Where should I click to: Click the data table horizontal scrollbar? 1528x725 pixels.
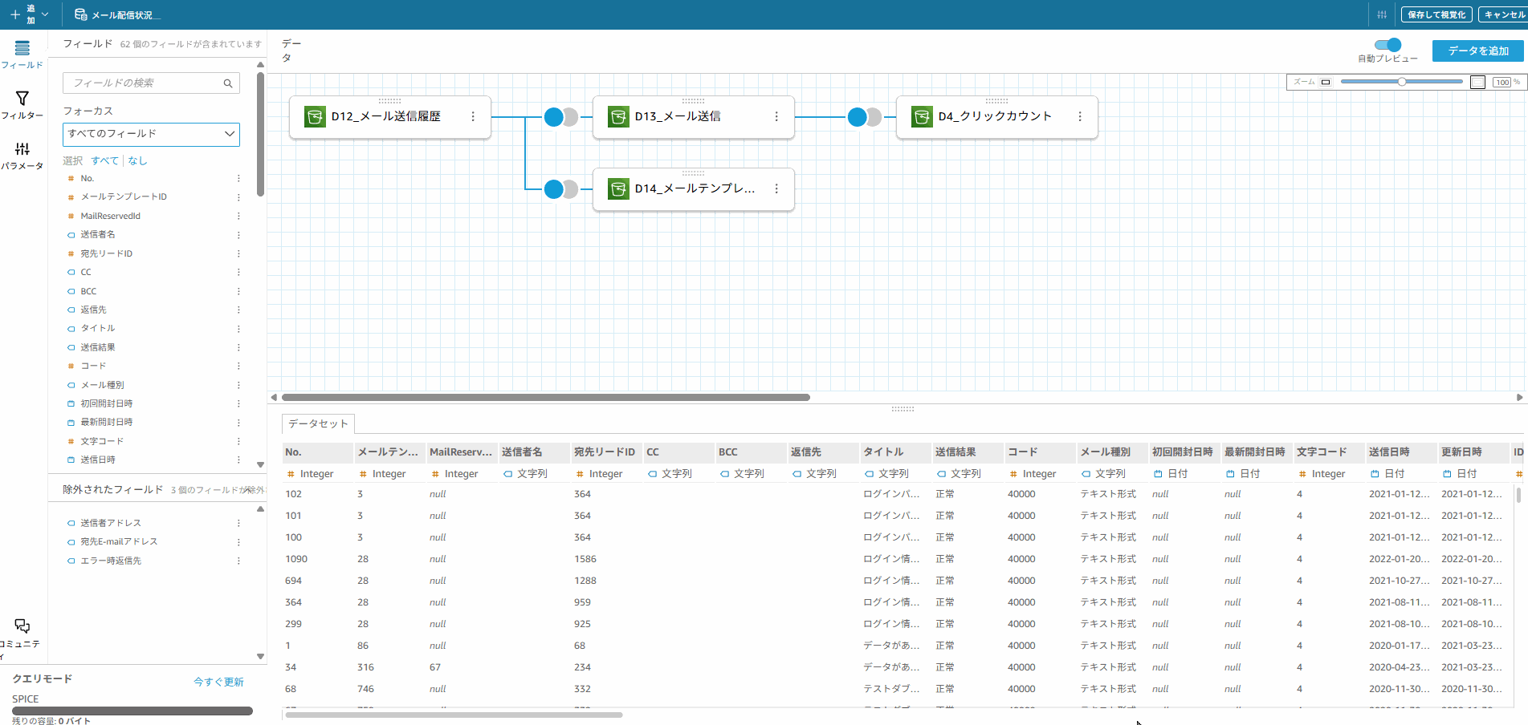pyautogui.click(x=454, y=715)
